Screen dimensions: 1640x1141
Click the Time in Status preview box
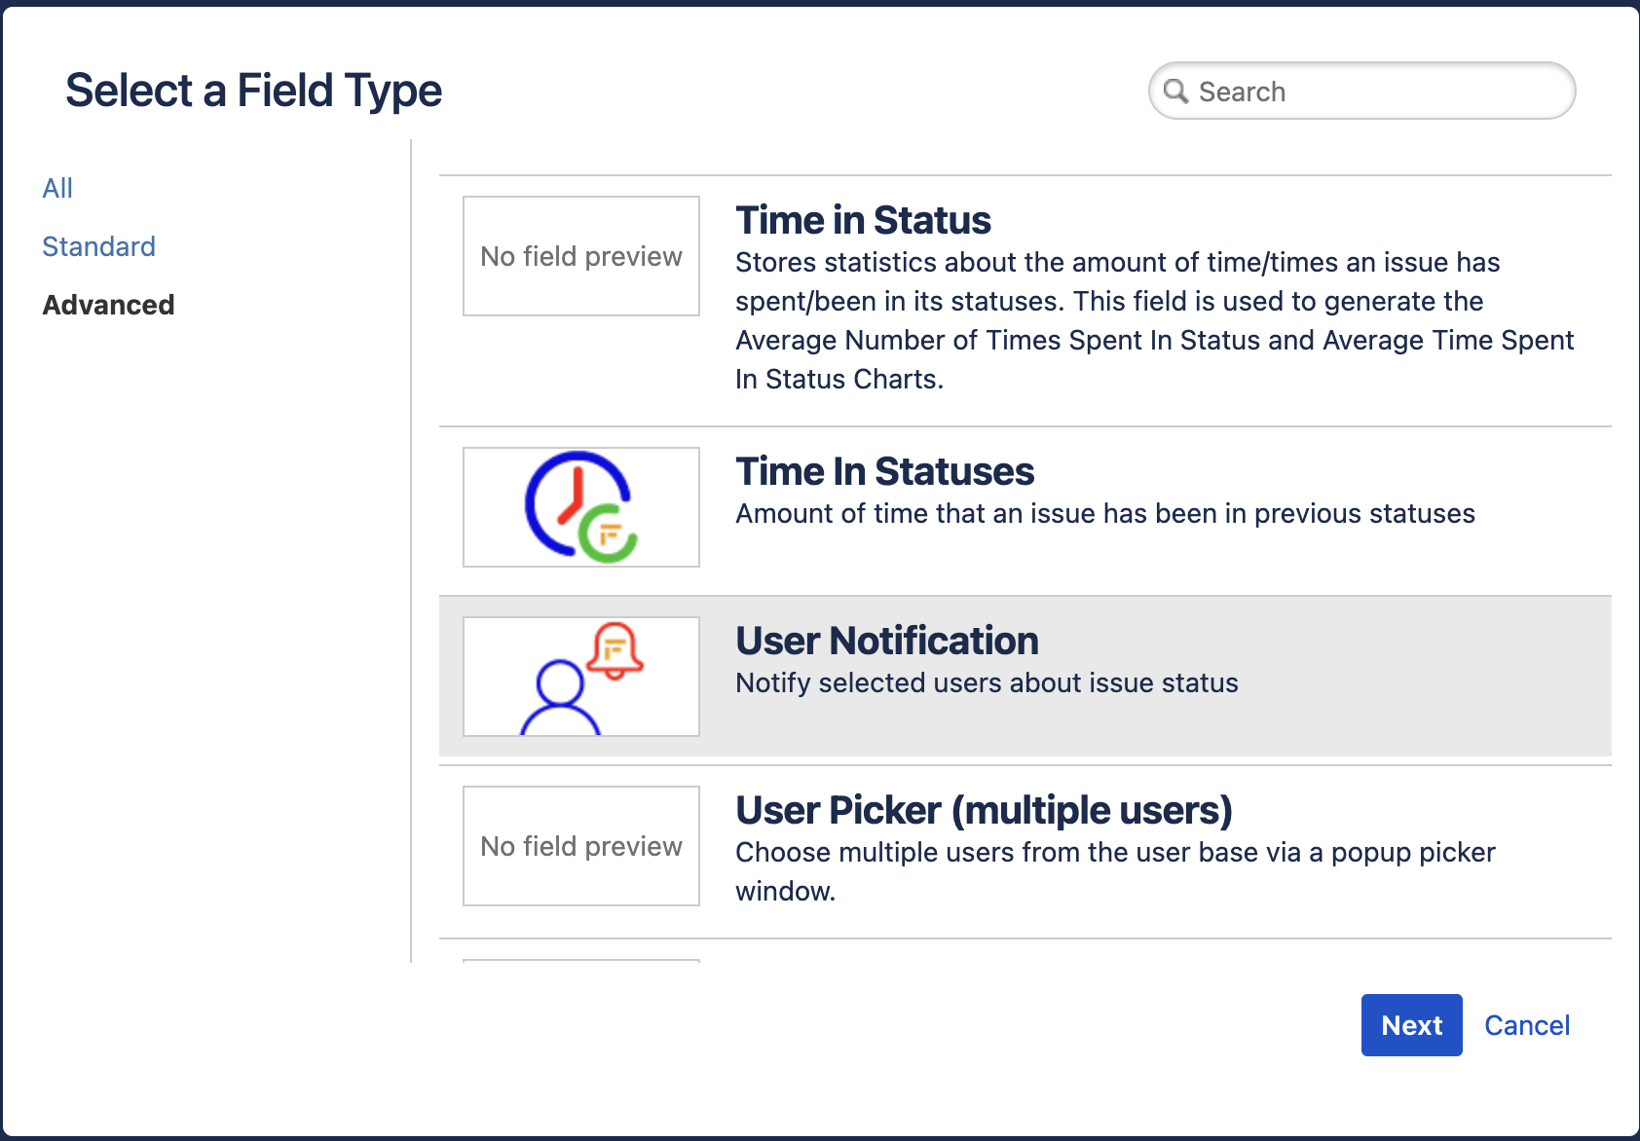(580, 256)
